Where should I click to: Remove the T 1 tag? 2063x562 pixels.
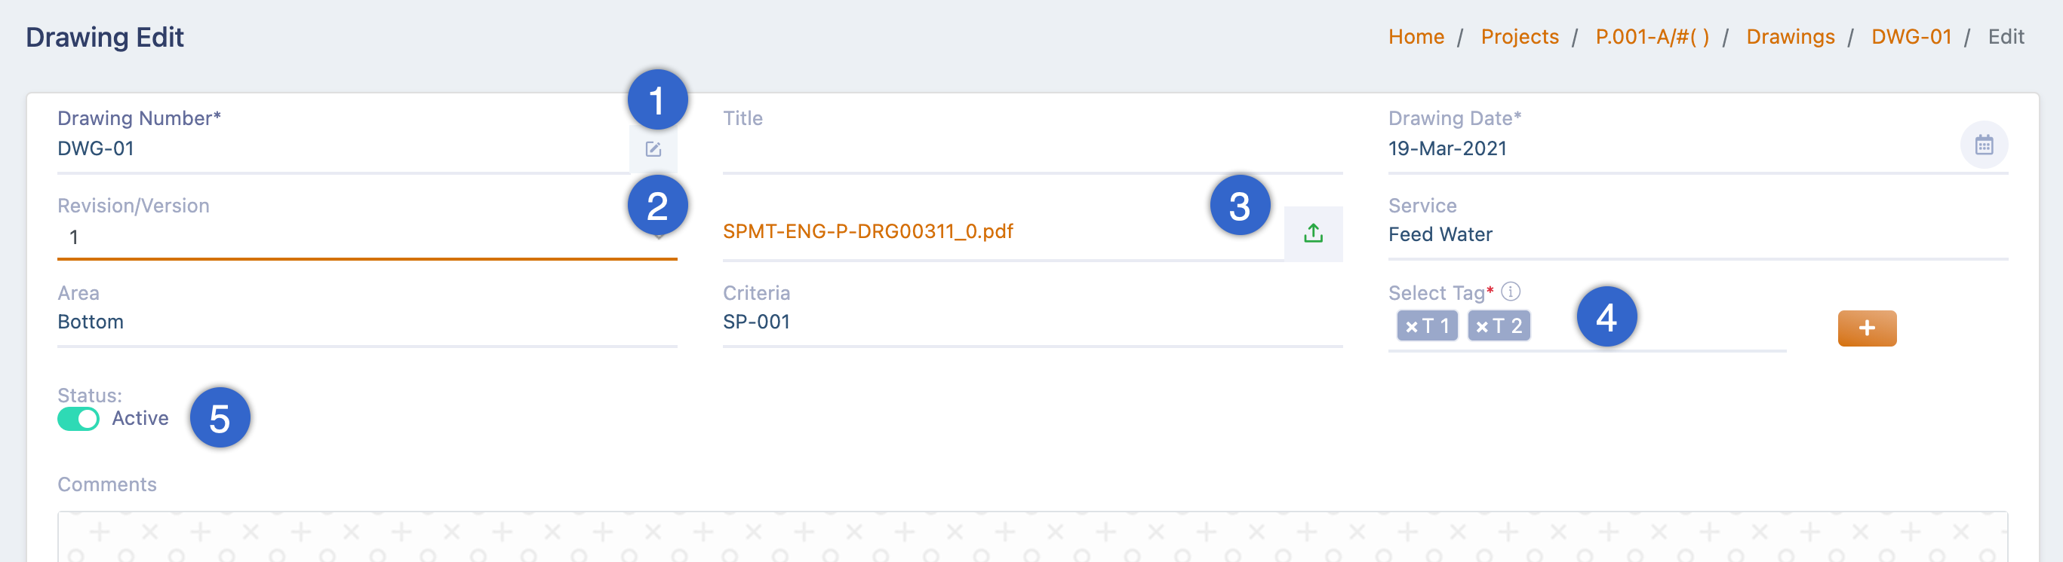coord(1411,326)
